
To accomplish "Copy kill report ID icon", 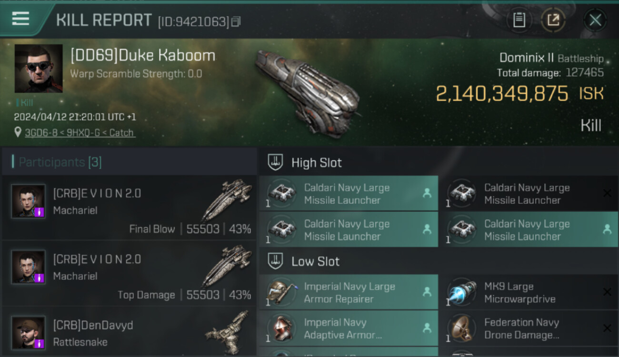I will point(236,21).
